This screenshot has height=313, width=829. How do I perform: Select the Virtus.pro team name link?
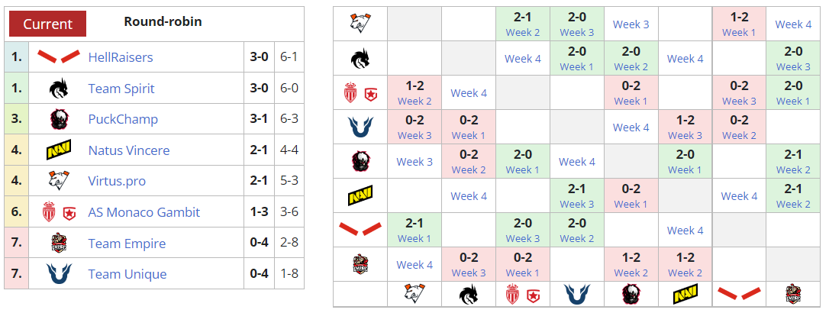[117, 181]
